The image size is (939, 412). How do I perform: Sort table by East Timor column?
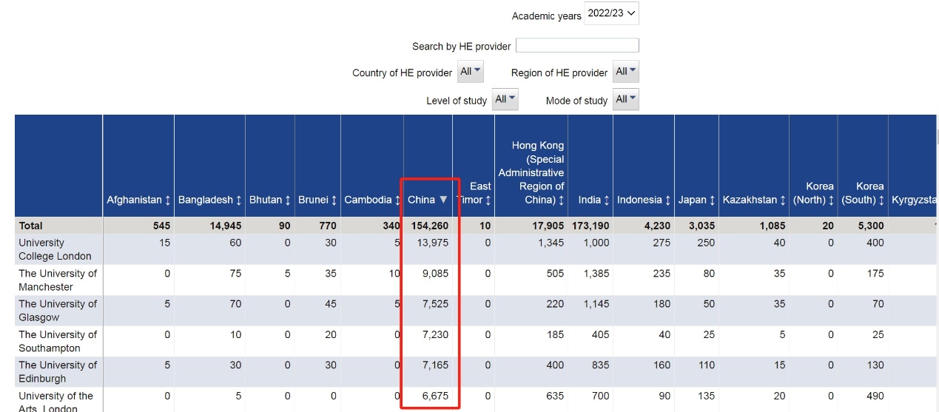click(x=474, y=193)
